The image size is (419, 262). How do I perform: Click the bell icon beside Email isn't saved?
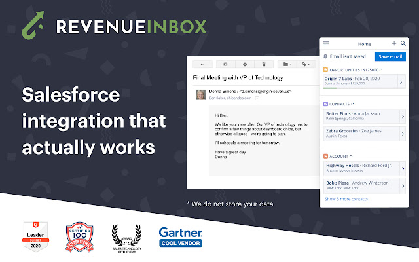pyautogui.click(x=325, y=56)
